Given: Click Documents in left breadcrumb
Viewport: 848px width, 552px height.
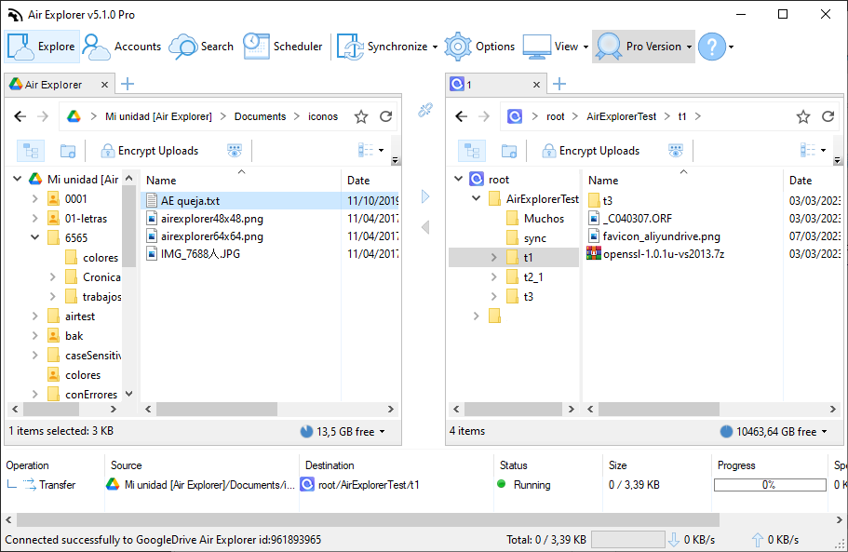Looking at the screenshot, I should tap(260, 116).
